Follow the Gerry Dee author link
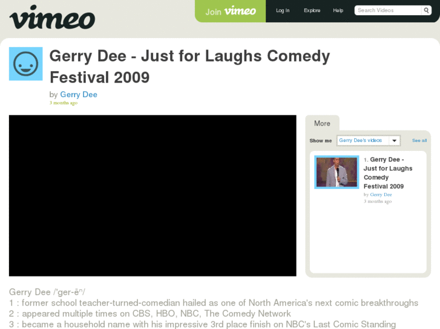This screenshot has height=329, width=440. (79, 94)
